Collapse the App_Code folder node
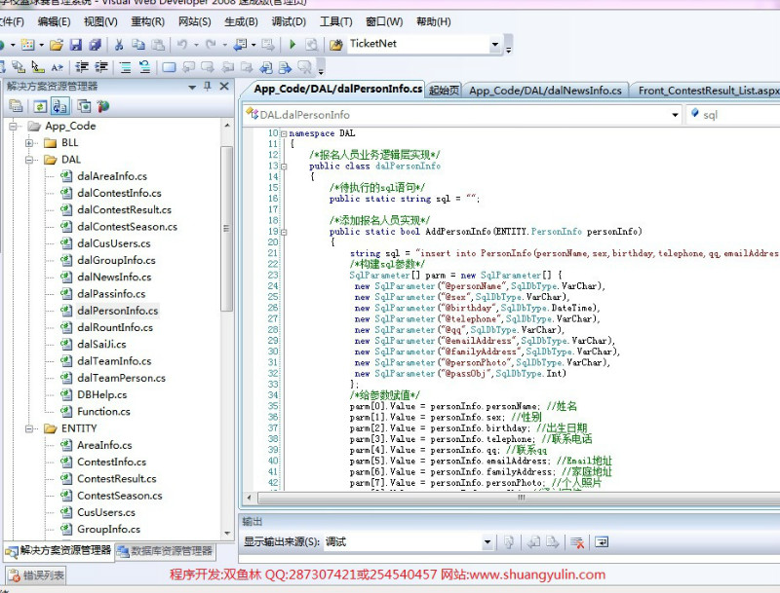This screenshot has width=780, height=593. point(13,127)
